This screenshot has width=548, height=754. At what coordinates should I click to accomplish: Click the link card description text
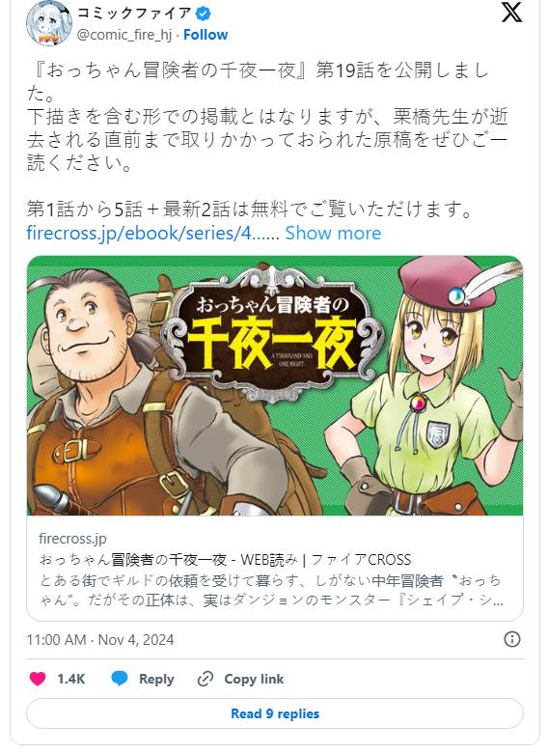[x=272, y=590]
